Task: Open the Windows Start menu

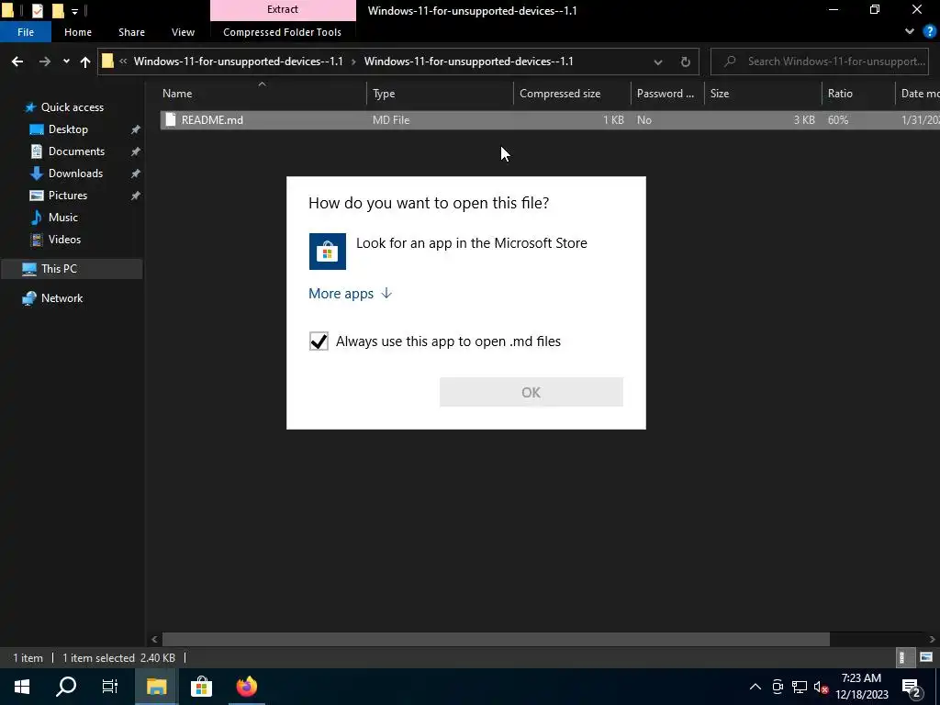Action: 22,687
